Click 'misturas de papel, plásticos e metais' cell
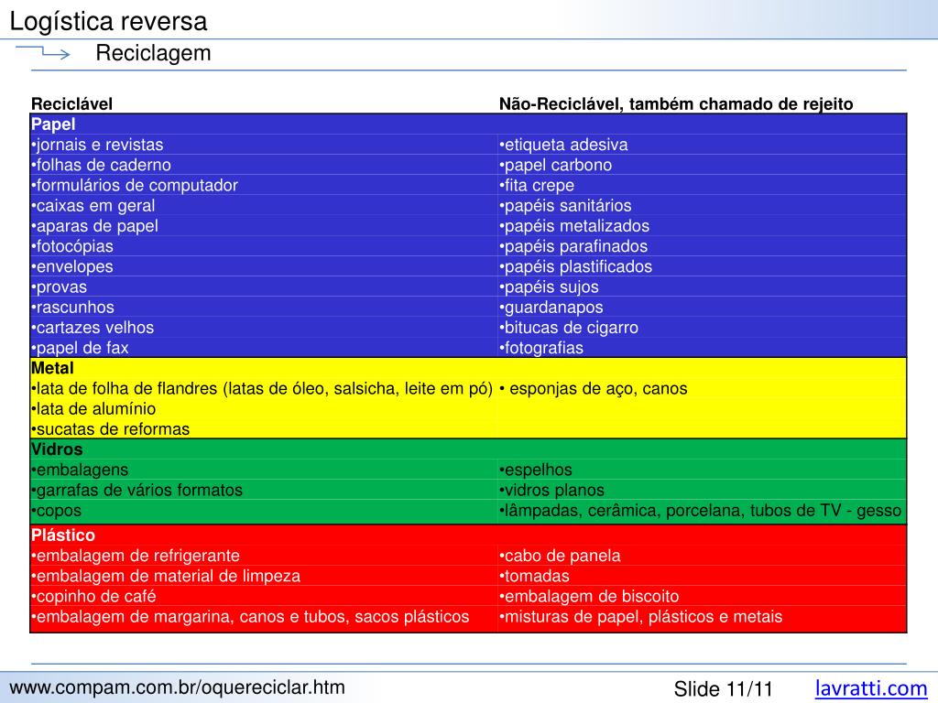The height and width of the screenshot is (703, 938). tap(640, 616)
